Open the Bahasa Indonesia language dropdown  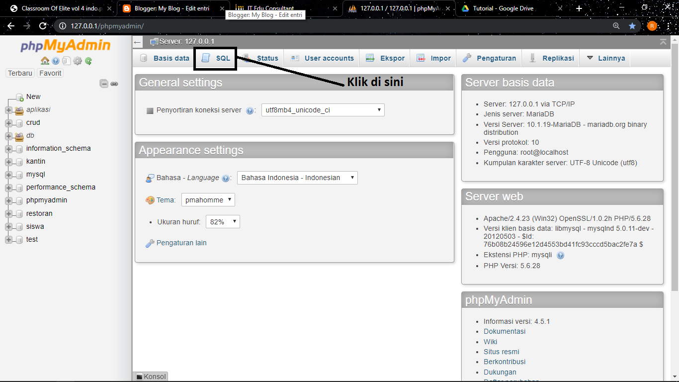coord(297,178)
